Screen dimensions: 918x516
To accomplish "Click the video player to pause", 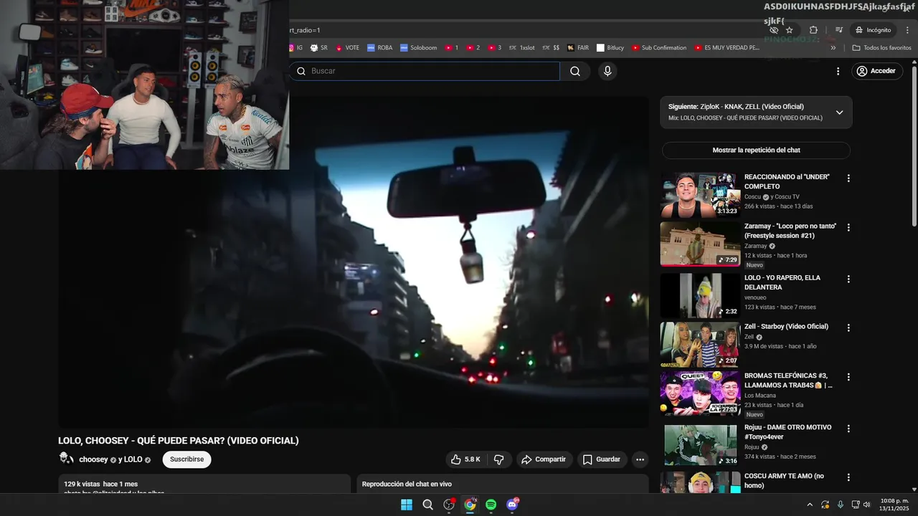I will click(354, 262).
